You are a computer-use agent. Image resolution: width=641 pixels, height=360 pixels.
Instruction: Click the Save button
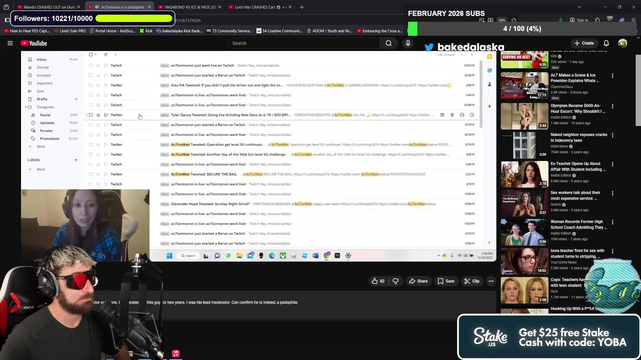(446, 281)
